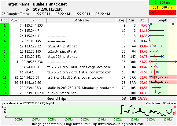Select hop 11 green cell
This screenshot has width=177, height=126.
[x=5, y=77]
